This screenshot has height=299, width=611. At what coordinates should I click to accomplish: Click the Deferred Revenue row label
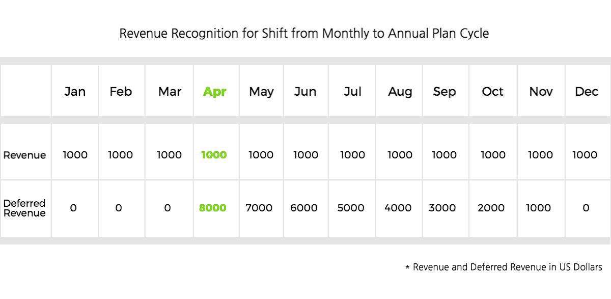[24, 208]
